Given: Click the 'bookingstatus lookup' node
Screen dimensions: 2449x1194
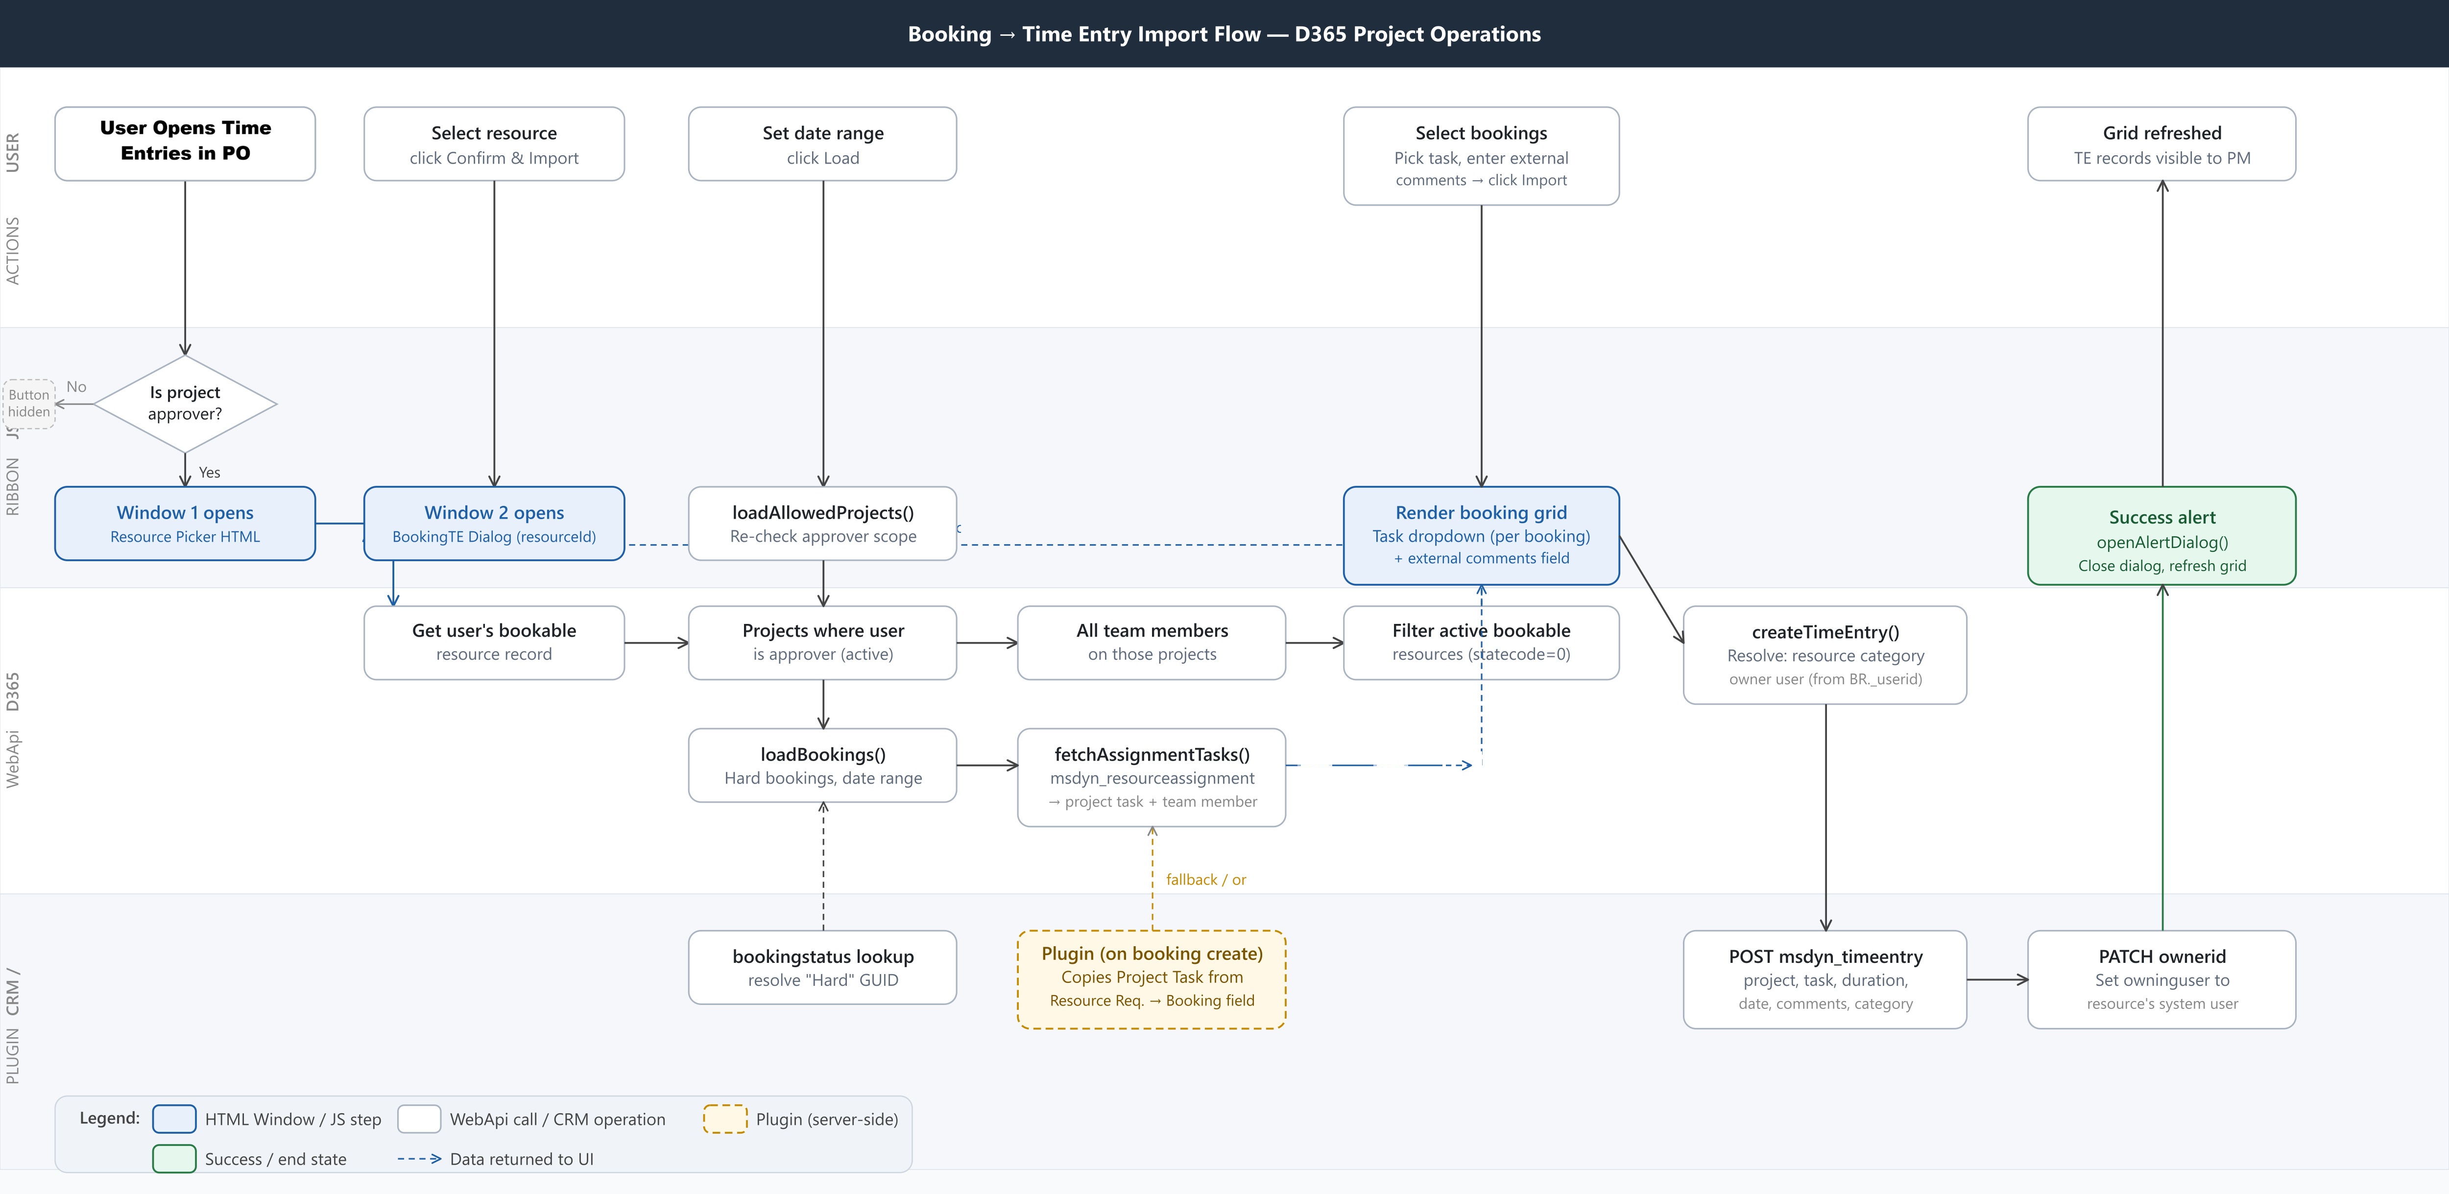Looking at the screenshot, I should click(822, 968).
